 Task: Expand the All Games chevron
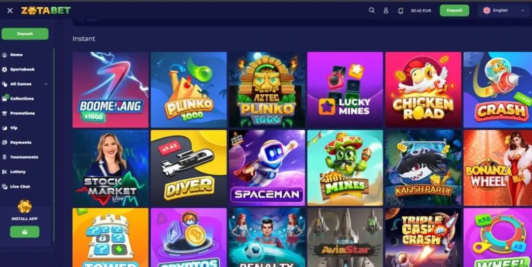point(46,84)
